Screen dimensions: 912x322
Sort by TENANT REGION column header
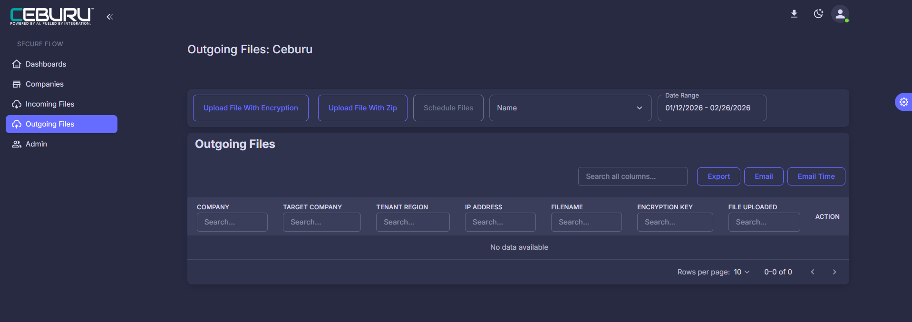402,207
